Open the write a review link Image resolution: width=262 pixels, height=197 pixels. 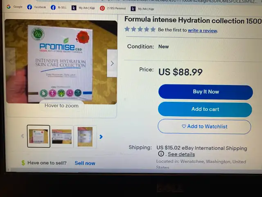[x=202, y=30]
